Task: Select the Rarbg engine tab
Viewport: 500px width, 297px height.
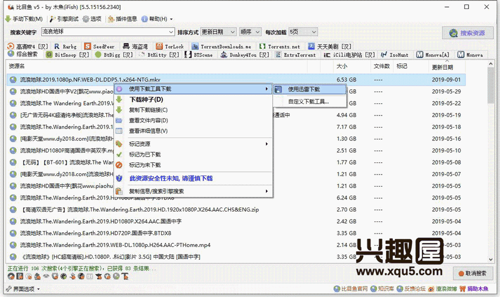Action: pyautogui.click(x=65, y=46)
